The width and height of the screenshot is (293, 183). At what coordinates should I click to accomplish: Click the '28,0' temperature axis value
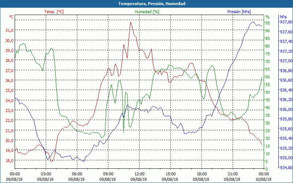[10, 60]
